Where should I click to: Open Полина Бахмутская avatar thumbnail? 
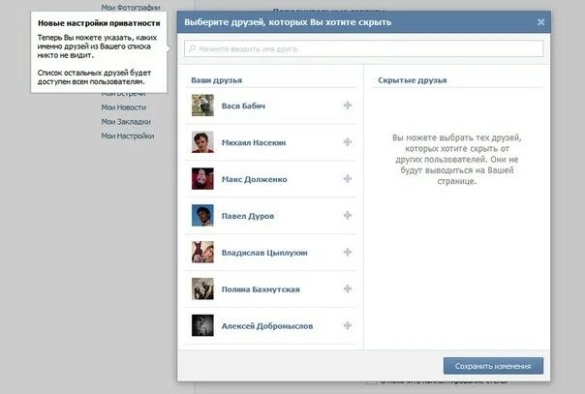[202, 288]
